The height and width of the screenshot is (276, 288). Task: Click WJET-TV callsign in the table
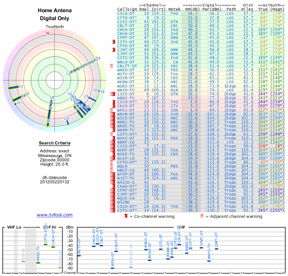pos(126,178)
